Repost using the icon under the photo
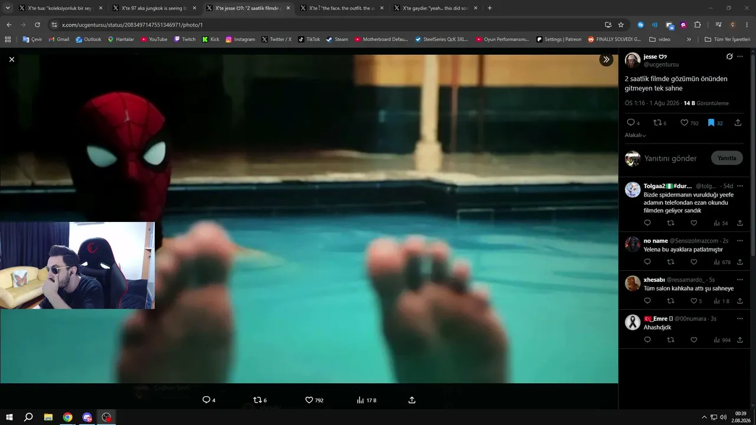The height and width of the screenshot is (425, 756). [257, 400]
